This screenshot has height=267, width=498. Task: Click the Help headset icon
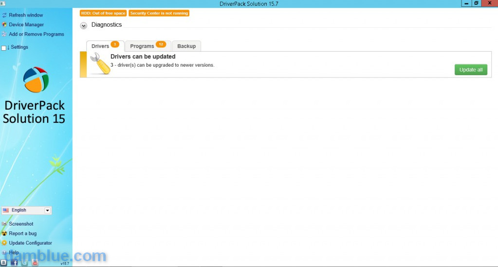click(x=4, y=252)
